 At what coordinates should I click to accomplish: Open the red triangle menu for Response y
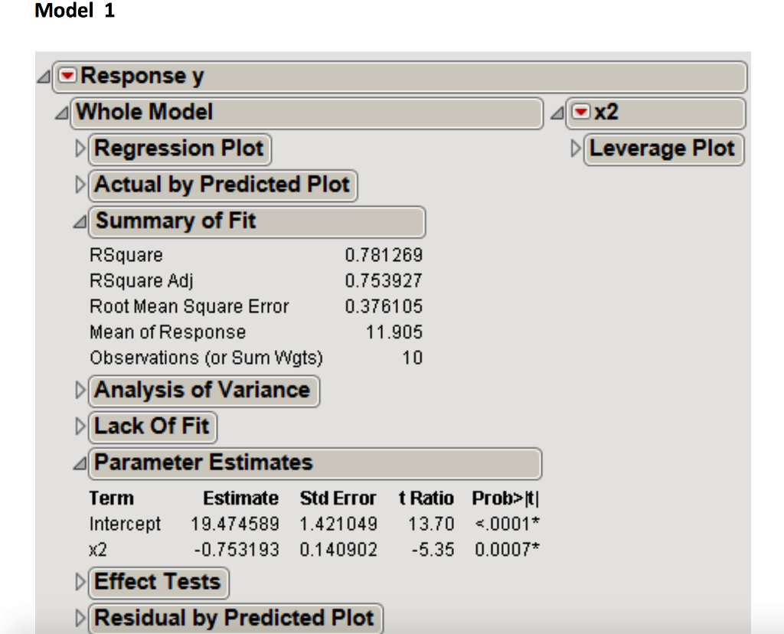[x=70, y=76]
